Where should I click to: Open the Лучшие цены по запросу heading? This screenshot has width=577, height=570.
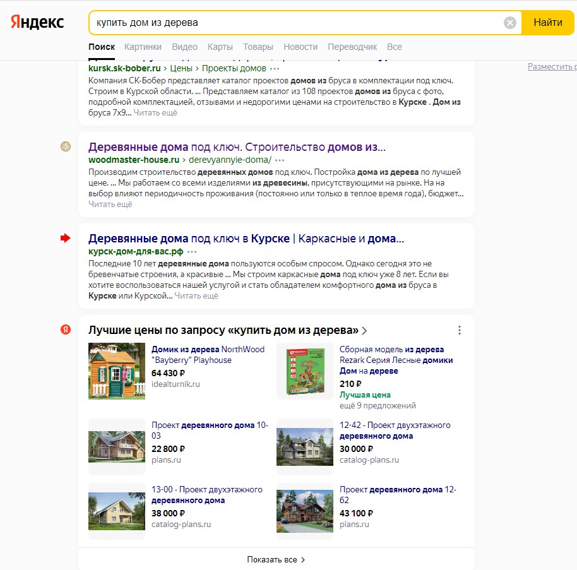click(223, 330)
